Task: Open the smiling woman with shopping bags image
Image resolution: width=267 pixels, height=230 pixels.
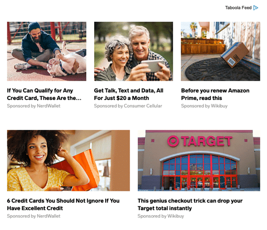Action: pyautogui.click(x=68, y=161)
